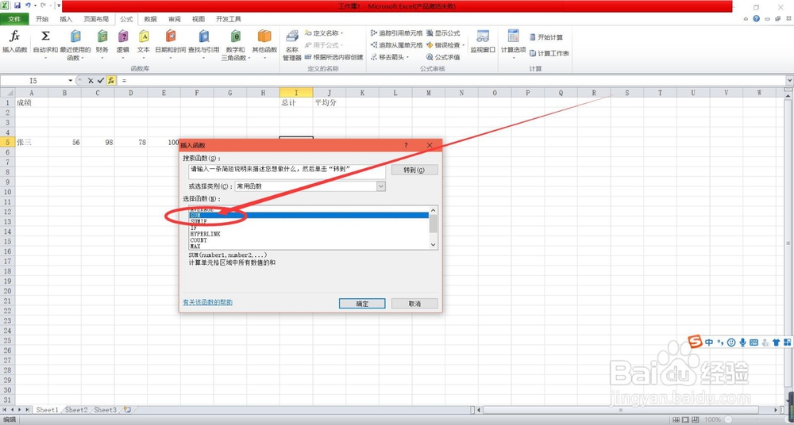Toggle 显示公式
The height and width of the screenshot is (425, 794).
443,33
